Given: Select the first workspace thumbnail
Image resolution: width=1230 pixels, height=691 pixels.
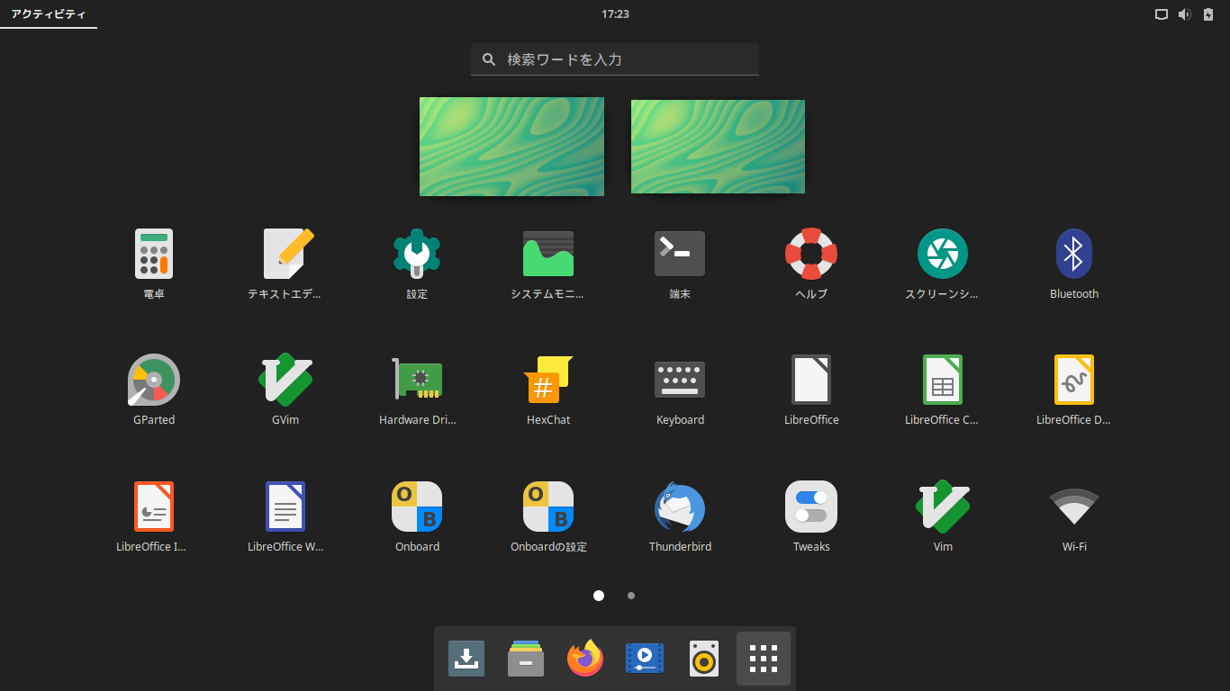Looking at the screenshot, I should [511, 147].
